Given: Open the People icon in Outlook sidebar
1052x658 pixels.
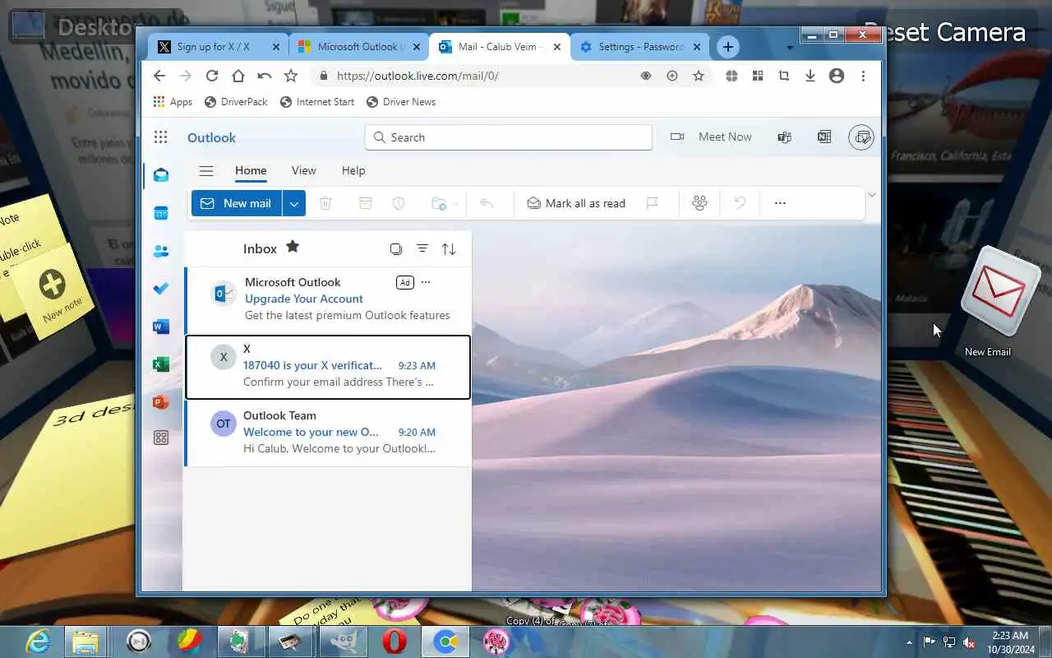Looking at the screenshot, I should [x=161, y=251].
